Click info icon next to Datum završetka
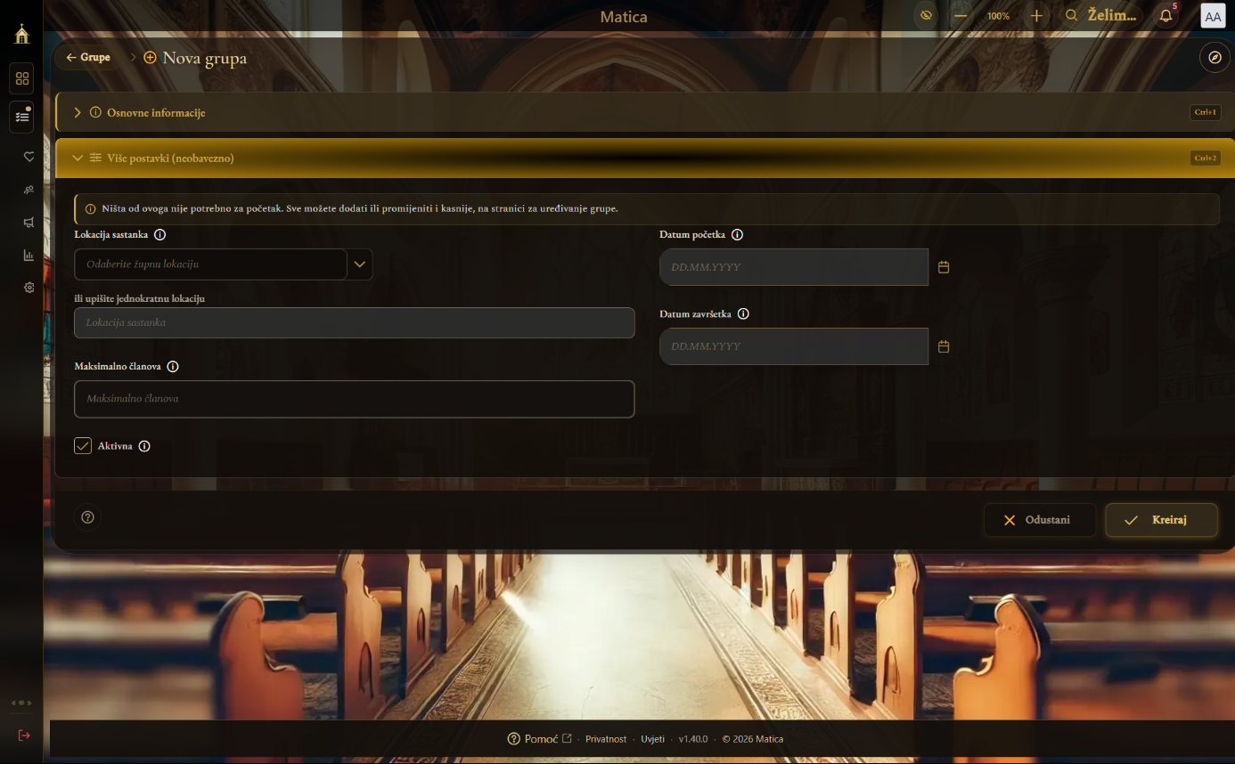 tap(743, 314)
